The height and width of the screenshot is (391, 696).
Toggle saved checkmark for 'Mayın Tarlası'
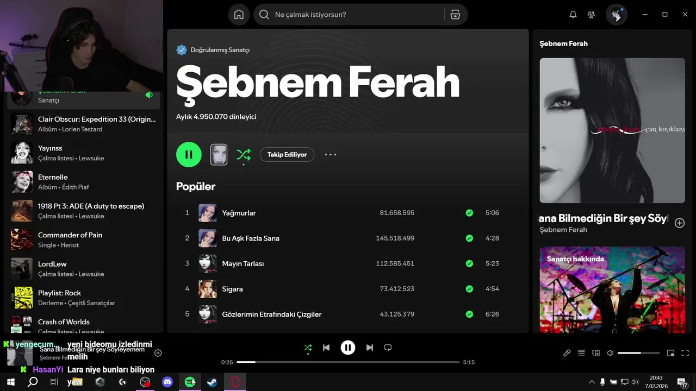click(x=469, y=263)
